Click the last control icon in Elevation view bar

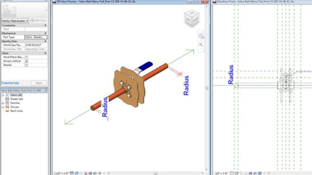(x=260, y=173)
